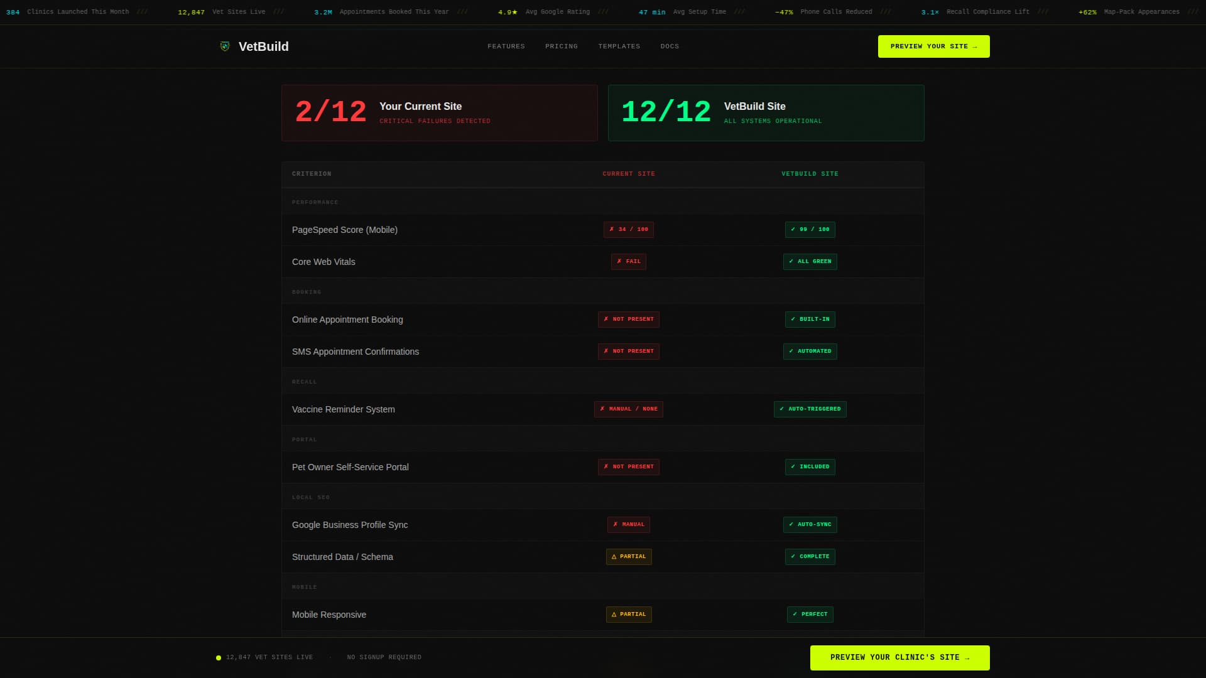Viewport: 1206px width, 678px height.
Task: Click the Local SEO section heading
Action: (311, 497)
